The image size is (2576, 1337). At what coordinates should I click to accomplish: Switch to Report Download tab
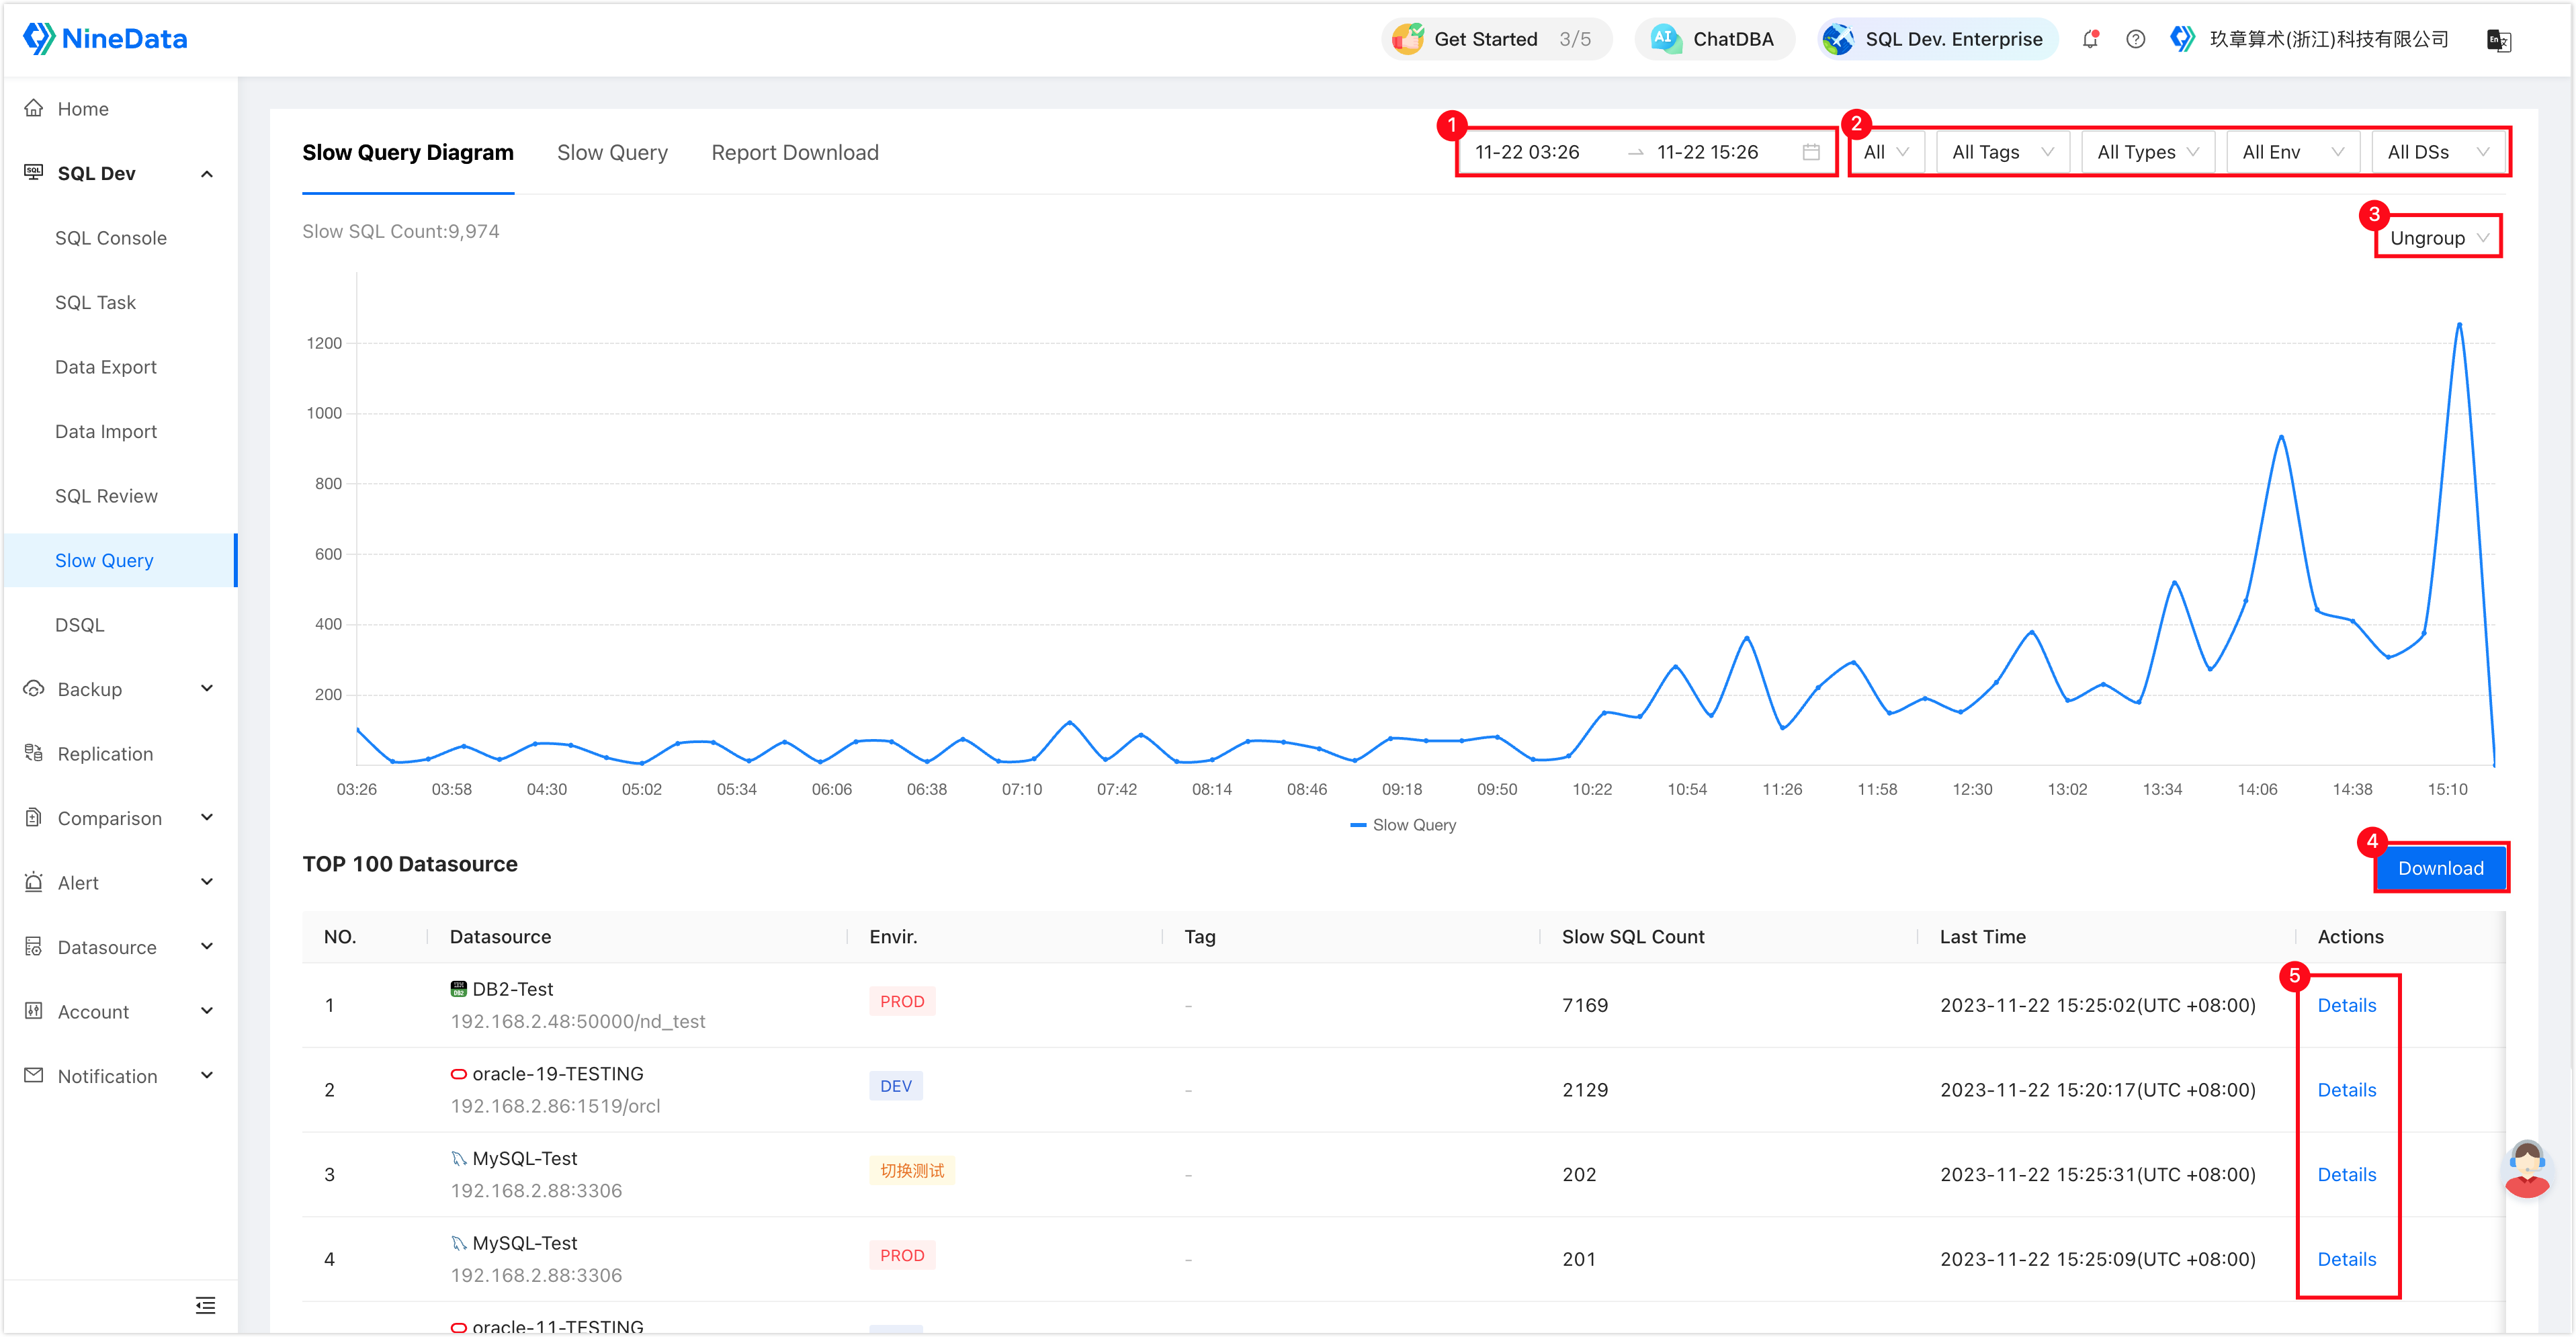[x=794, y=152]
